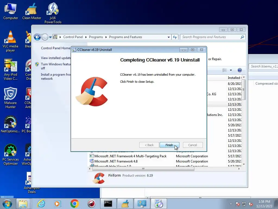This screenshot has width=278, height=209.
Task: Open Windows Explorer from the taskbar
Action: coord(23,204)
